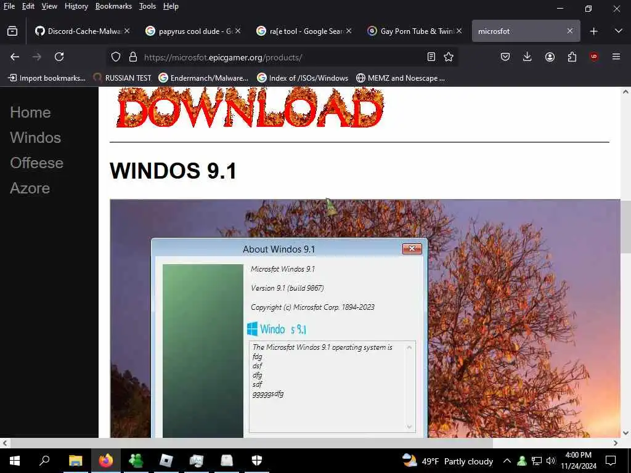Viewport: 631px width, 473px height.
Task: Open the Pocket save icon
Action: pyautogui.click(x=505, y=57)
